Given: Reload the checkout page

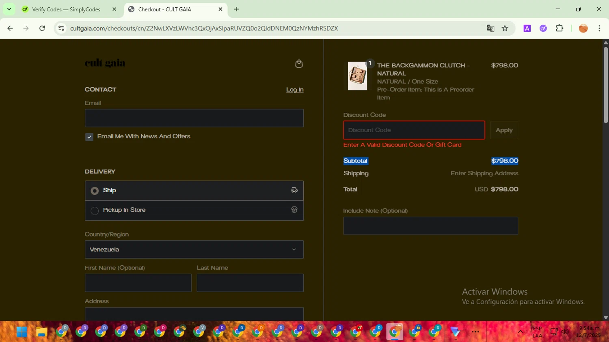Looking at the screenshot, I should (42, 28).
